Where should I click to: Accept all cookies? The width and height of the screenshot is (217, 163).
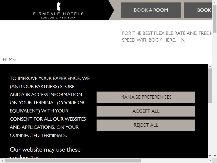point(146,111)
